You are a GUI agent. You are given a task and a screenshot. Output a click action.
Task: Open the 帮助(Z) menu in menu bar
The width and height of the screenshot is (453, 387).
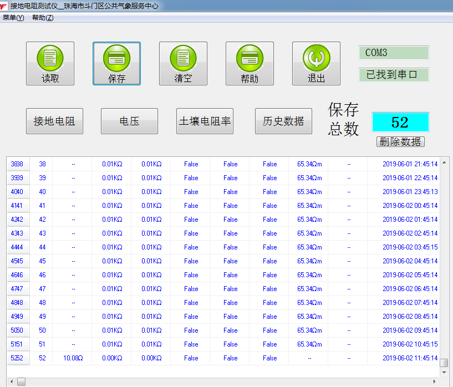(43, 18)
